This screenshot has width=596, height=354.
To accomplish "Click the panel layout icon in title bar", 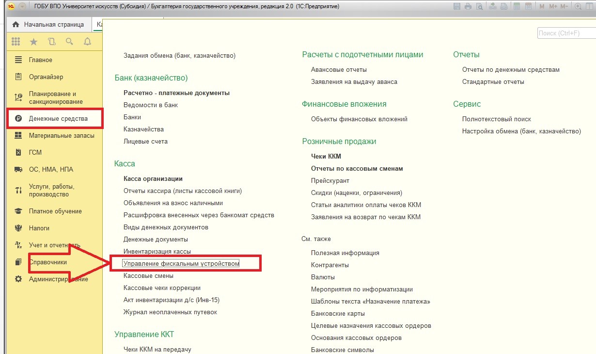I will click(x=590, y=6).
